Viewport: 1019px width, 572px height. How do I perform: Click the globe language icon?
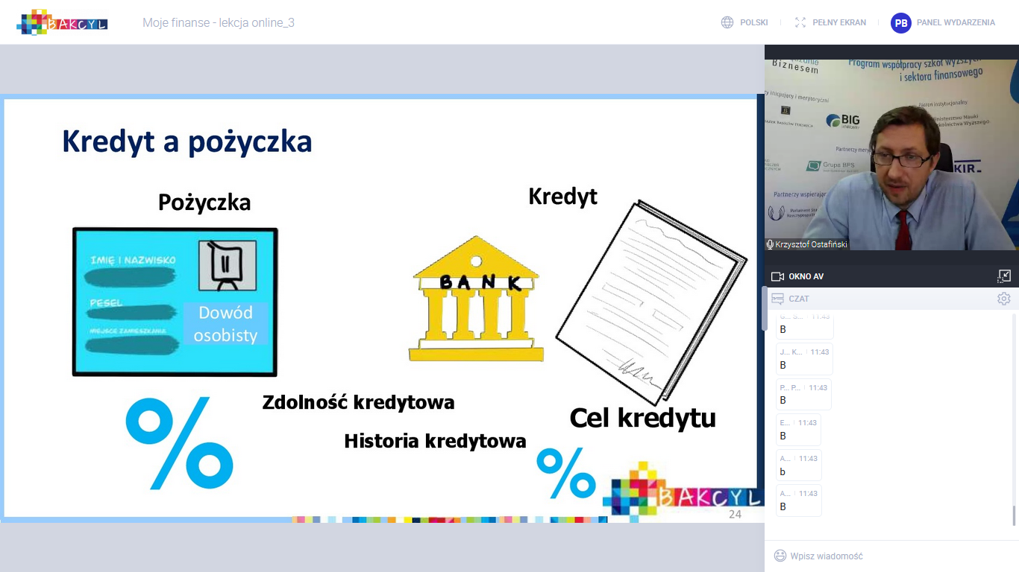tap(727, 22)
